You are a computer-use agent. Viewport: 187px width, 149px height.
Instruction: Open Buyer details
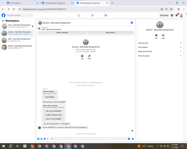pyautogui.click(x=50, y=97)
